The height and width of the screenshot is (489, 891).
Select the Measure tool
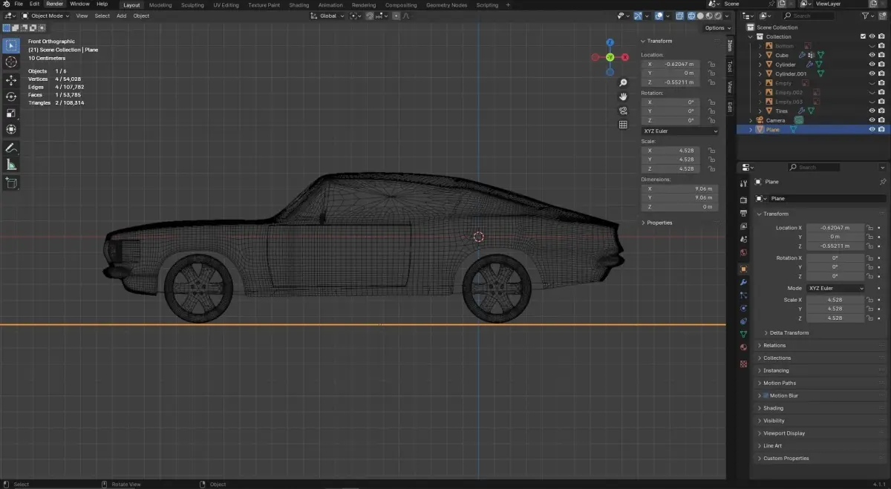coord(11,165)
